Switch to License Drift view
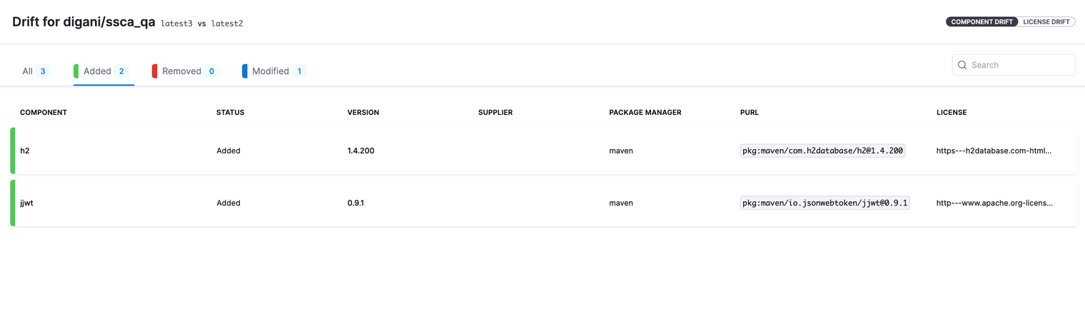The height and width of the screenshot is (311, 1085). tap(1046, 22)
